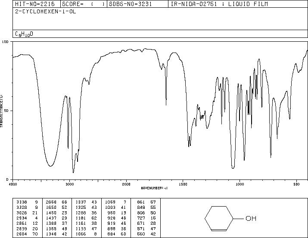Select peak table entry 1325
Viewport: 308px width, 238px height.
point(81,207)
